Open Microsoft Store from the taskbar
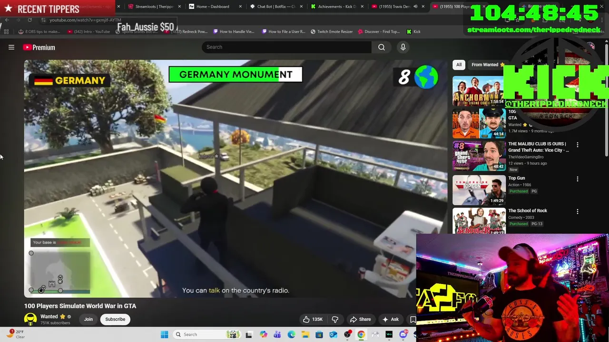This screenshot has height=342, width=609. [319, 334]
